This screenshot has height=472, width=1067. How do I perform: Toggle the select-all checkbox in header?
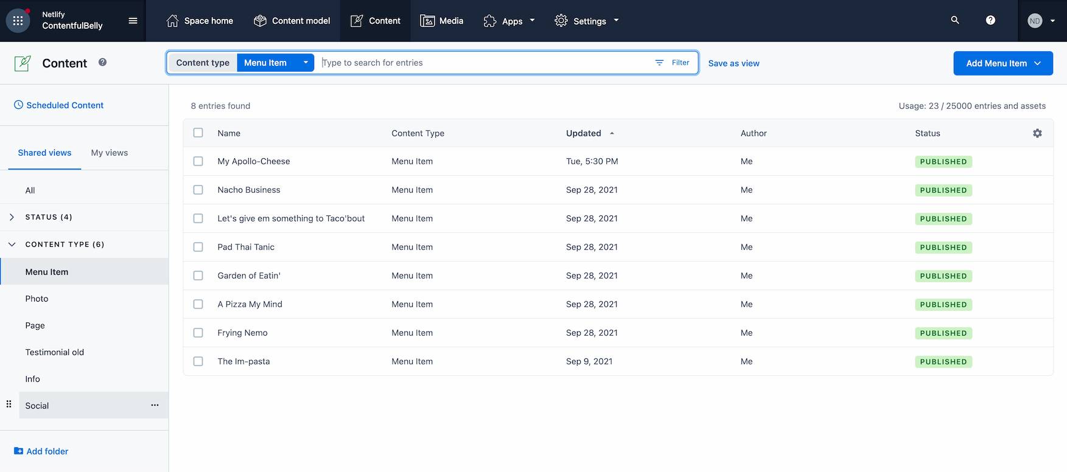[x=198, y=133]
